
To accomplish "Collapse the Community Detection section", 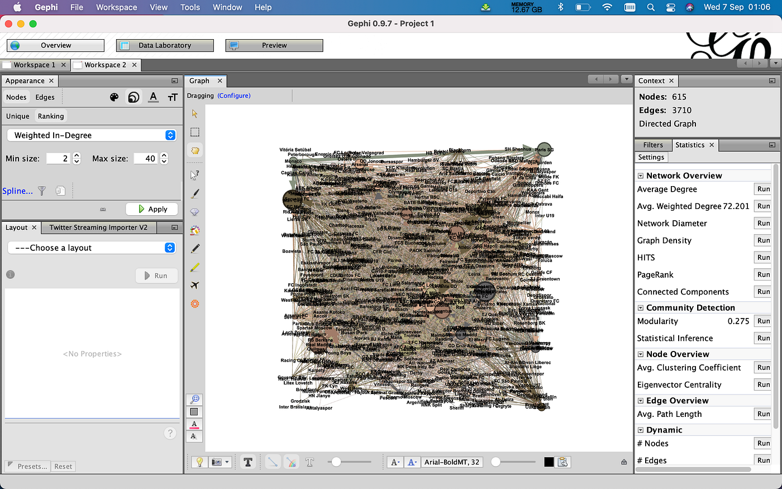I will 641,308.
